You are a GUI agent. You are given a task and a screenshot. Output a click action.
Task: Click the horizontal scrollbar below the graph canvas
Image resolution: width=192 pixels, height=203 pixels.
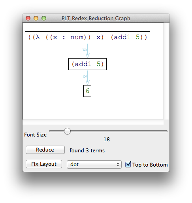coord(93,122)
